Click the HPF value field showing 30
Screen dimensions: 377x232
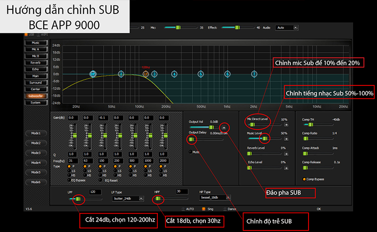pos(182,192)
